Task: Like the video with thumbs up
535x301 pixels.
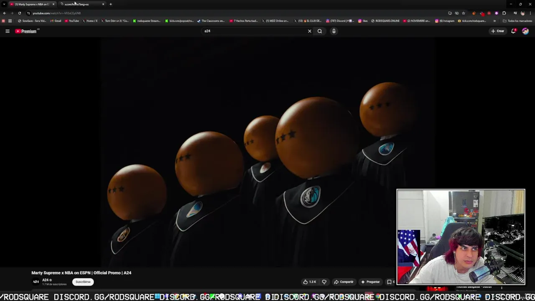Action: pyautogui.click(x=309, y=282)
